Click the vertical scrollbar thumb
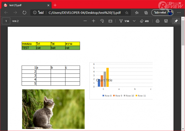The width and height of the screenshot is (185, 131). coord(183,33)
